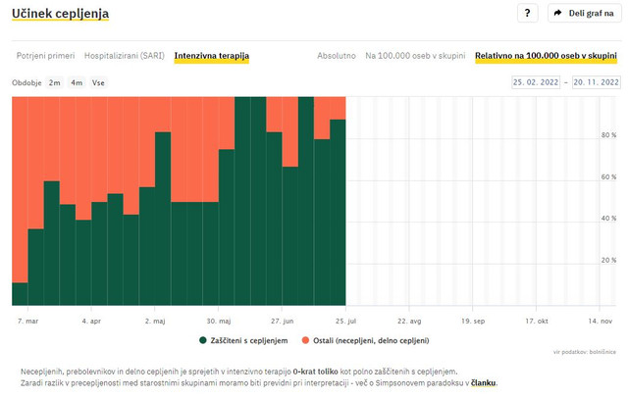This screenshot has width=628, height=398.
Task: Click the Deli graf na share button
Action: coord(584,13)
